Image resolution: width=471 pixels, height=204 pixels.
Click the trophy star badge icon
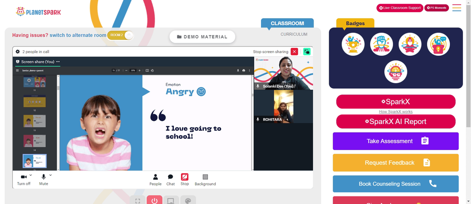[x=353, y=44]
